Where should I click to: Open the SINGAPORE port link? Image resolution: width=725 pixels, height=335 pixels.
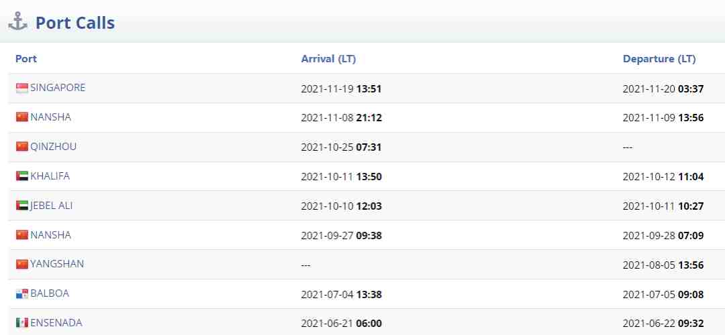(x=58, y=88)
